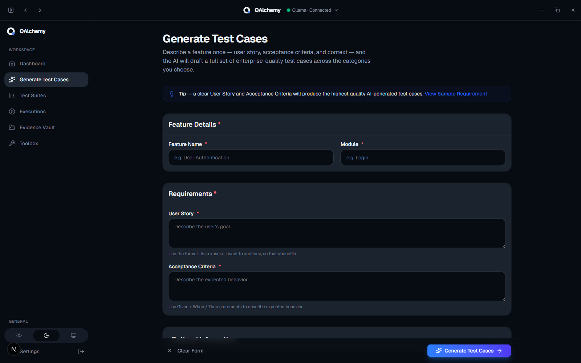Click into the User Story textarea
Image resolution: width=581 pixels, height=363 pixels.
[x=337, y=233]
